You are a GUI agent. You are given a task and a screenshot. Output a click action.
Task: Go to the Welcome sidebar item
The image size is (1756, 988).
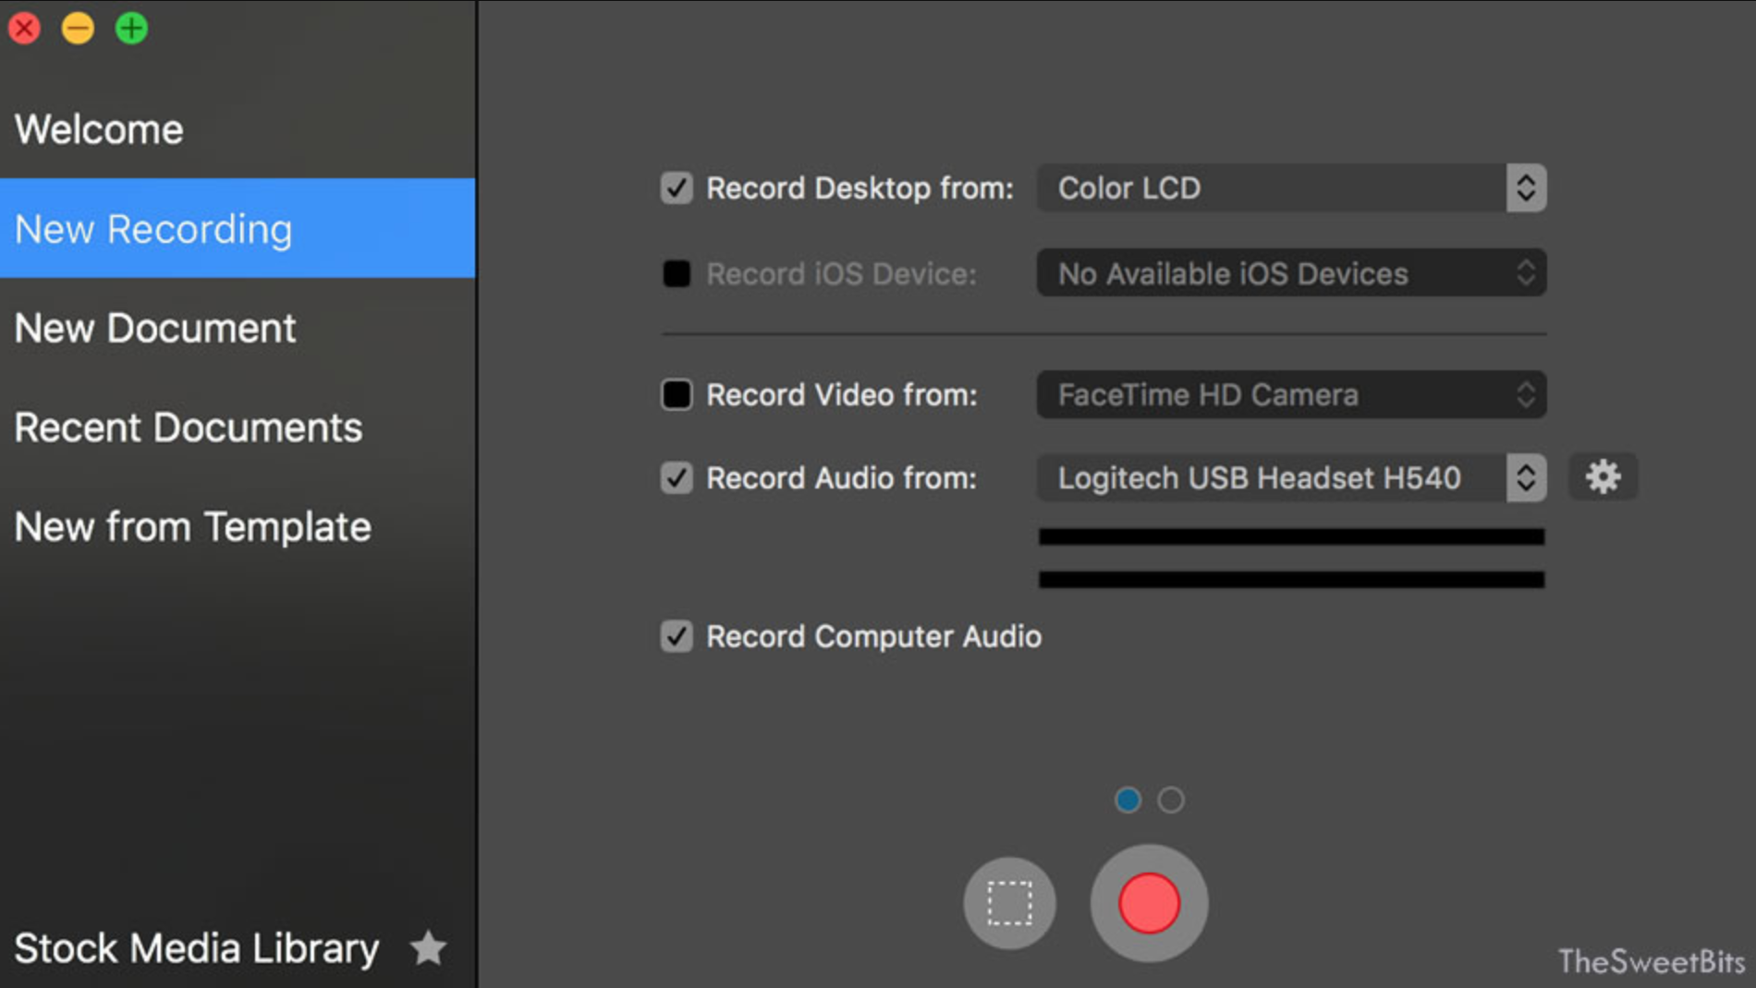click(99, 129)
